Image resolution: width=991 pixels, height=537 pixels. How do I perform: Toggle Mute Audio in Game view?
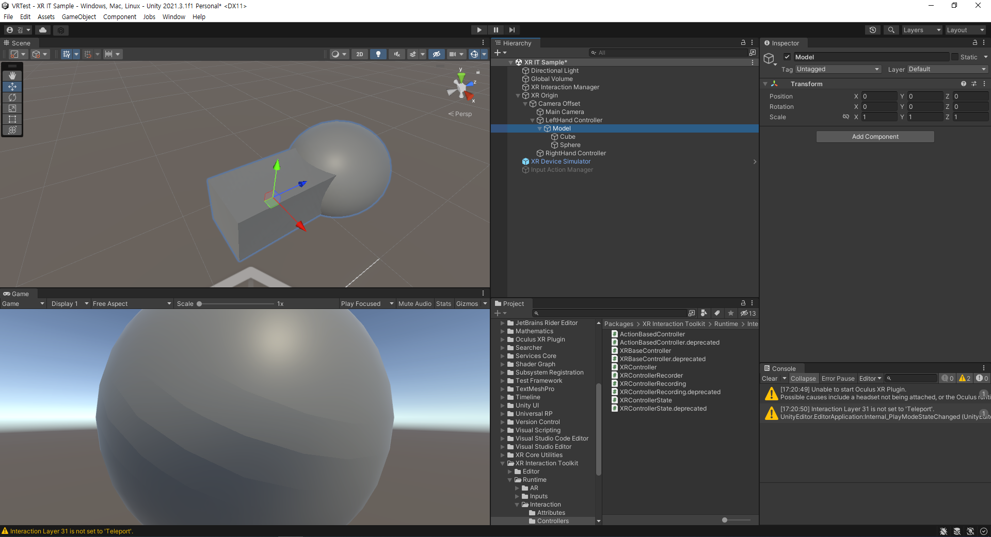coord(414,304)
